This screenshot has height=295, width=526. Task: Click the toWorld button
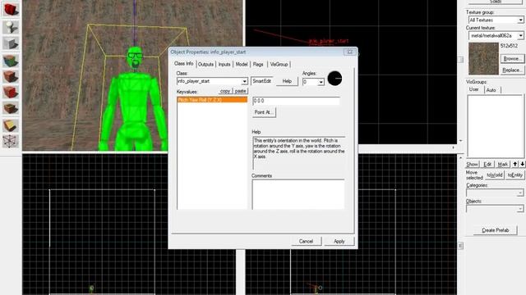pos(495,175)
